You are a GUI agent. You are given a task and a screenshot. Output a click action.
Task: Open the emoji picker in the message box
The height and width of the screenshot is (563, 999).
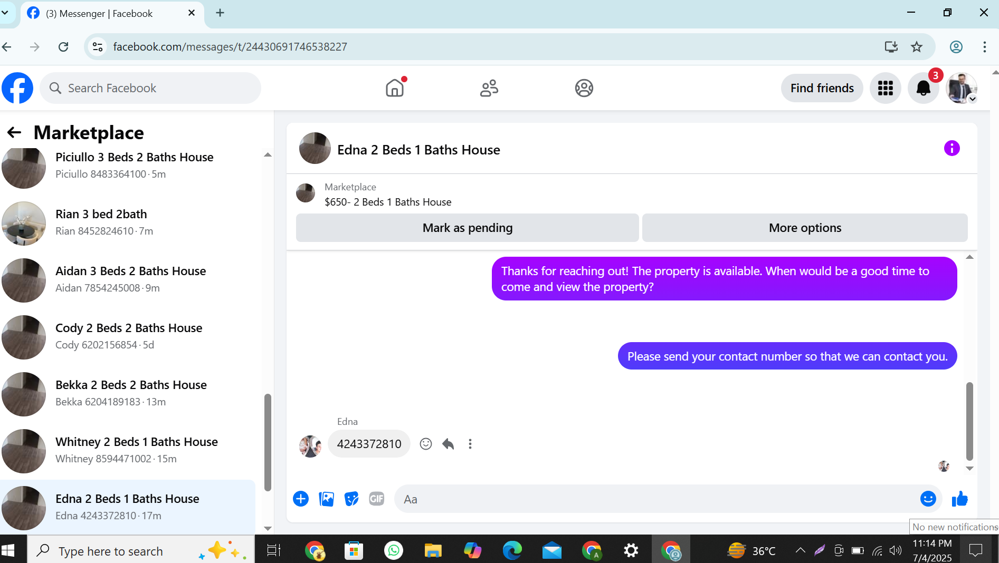(928, 499)
